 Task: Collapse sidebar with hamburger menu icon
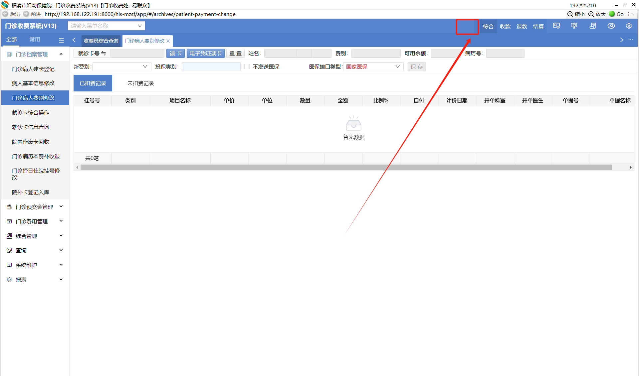point(61,40)
